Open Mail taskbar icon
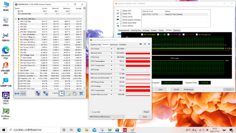Image resolution: width=236 pixels, height=133 pixels. (x=94, y=130)
